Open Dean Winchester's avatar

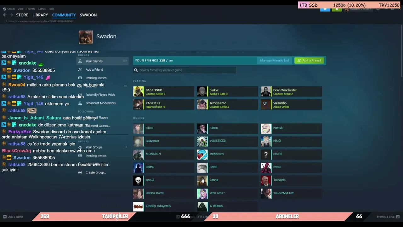tap(266, 91)
